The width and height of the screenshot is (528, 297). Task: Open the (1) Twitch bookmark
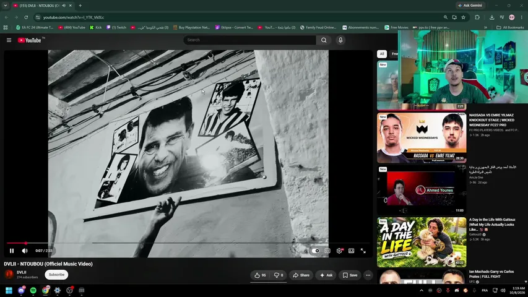tap(116, 28)
